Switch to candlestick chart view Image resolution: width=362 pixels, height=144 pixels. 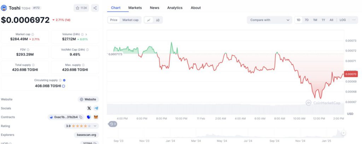[x=158, y=20]
